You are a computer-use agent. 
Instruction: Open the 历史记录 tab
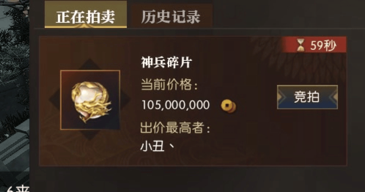(171, 16)
